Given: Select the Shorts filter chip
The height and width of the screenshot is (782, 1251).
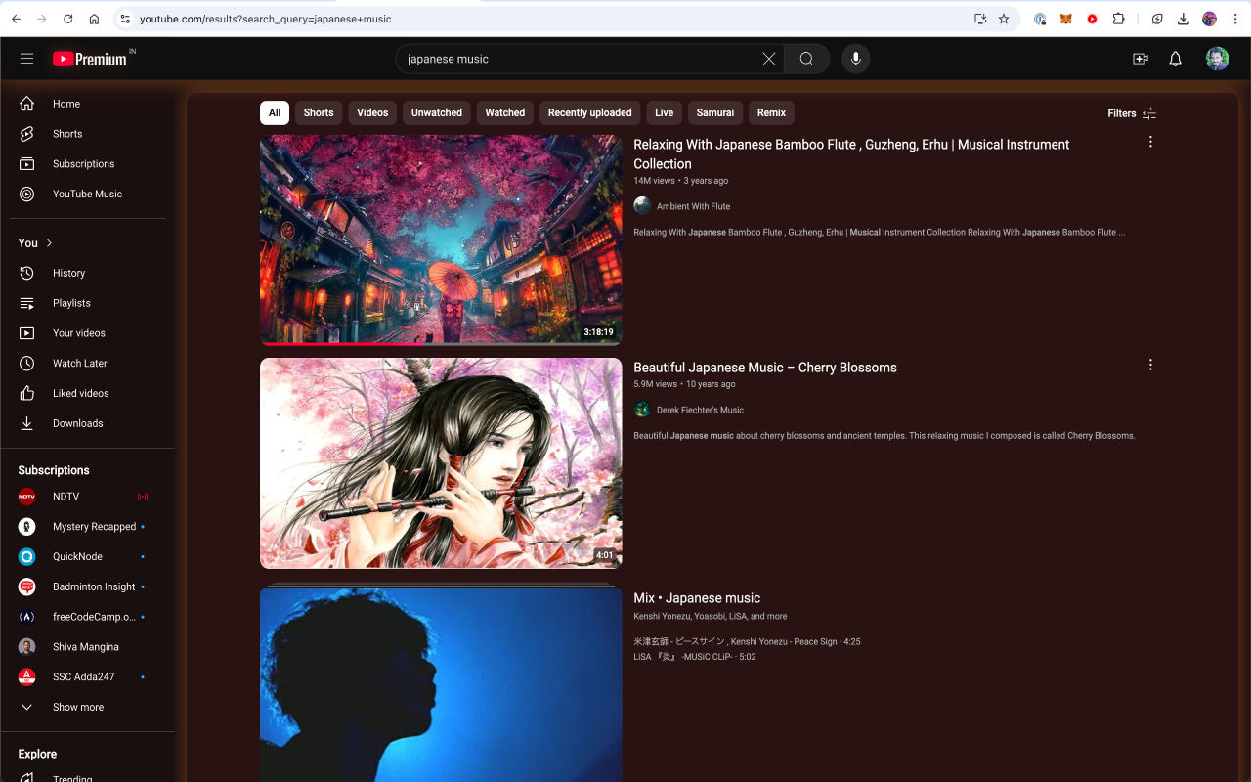Looking at the screenshot, I should (x=319, y=112).
